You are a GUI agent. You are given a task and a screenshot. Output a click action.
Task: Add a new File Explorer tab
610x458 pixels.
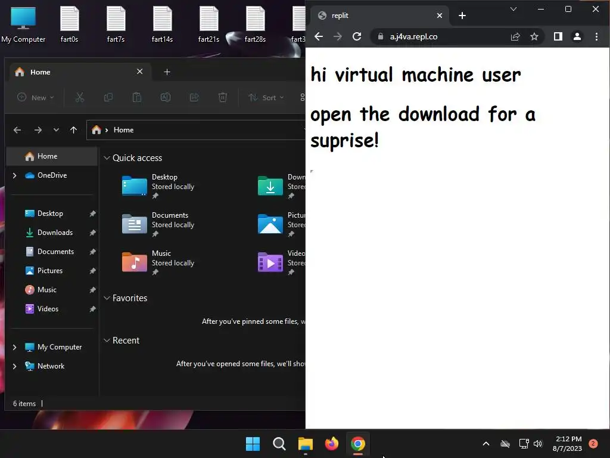pyautogui.click(x=167, y=72)
